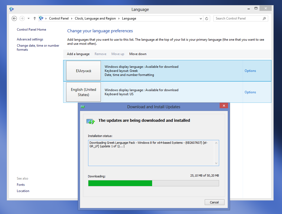The image size is (282, 214).
Task: Open Location under See also
Action: 23,191
